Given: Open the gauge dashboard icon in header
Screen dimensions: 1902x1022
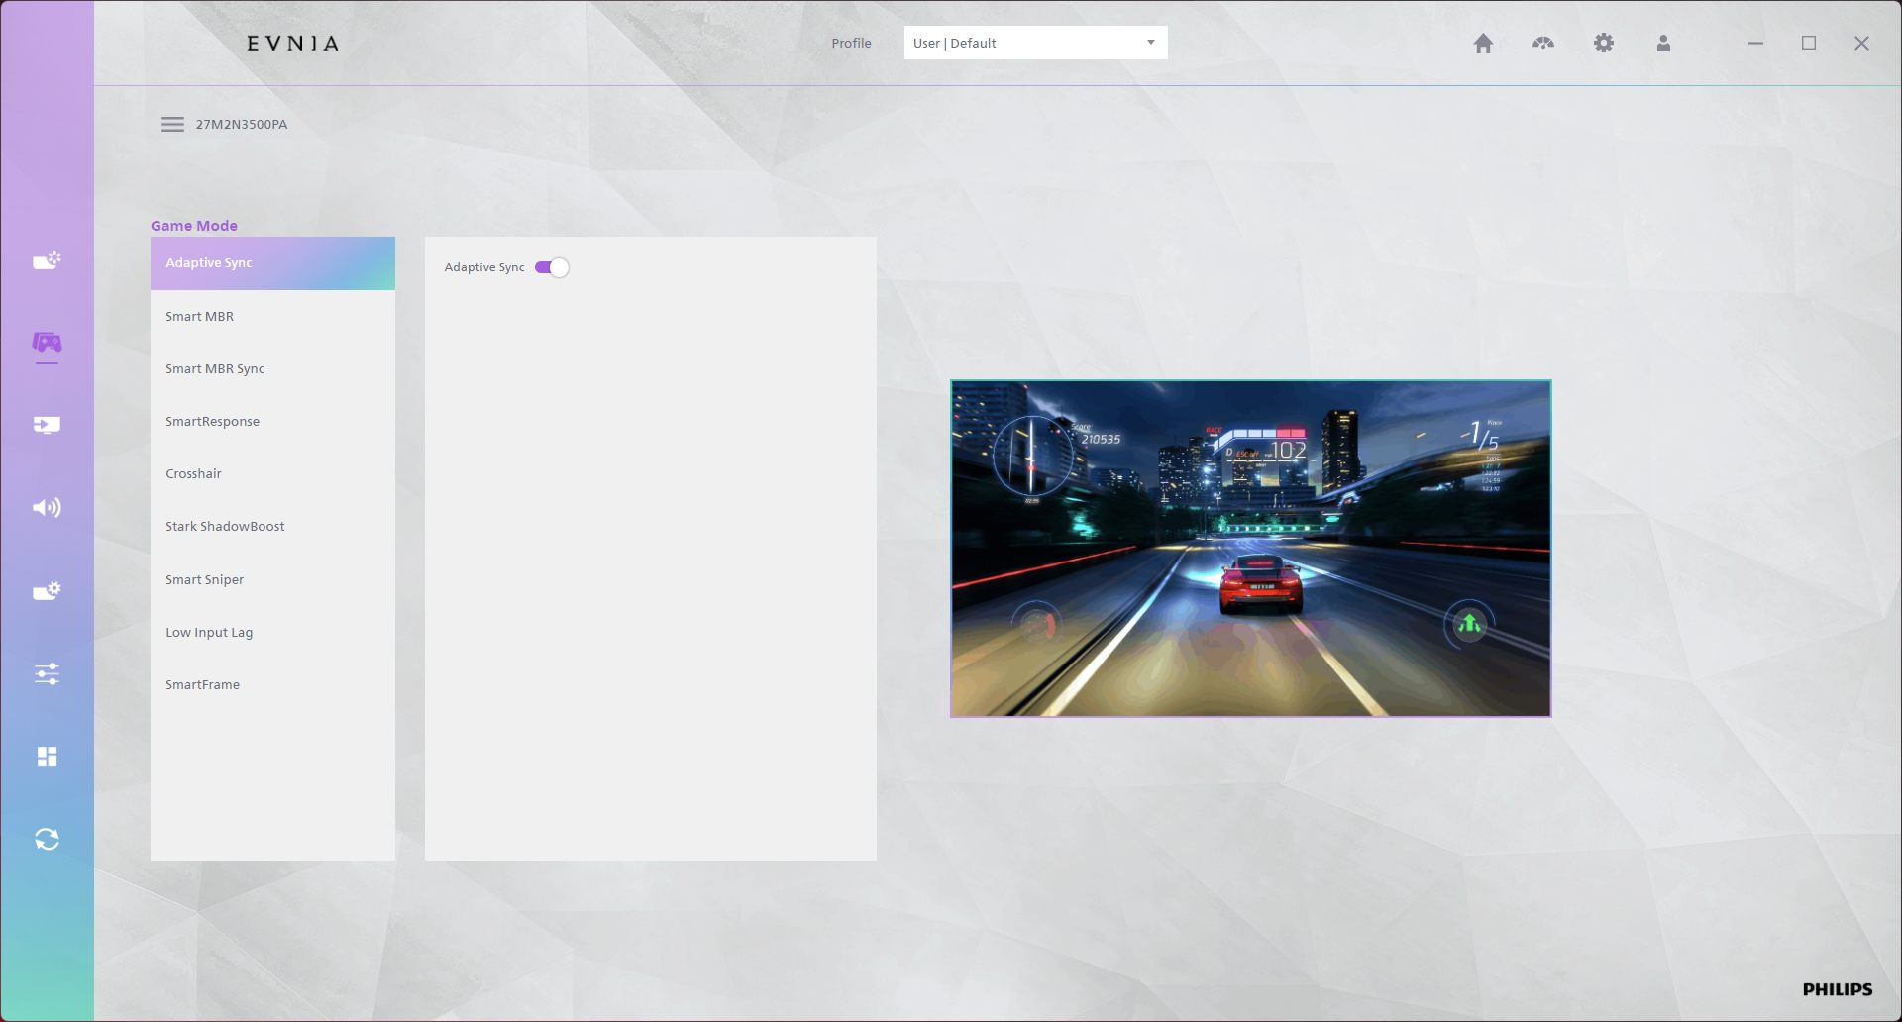Looking at the screenshot, I should coord(1543,44).
